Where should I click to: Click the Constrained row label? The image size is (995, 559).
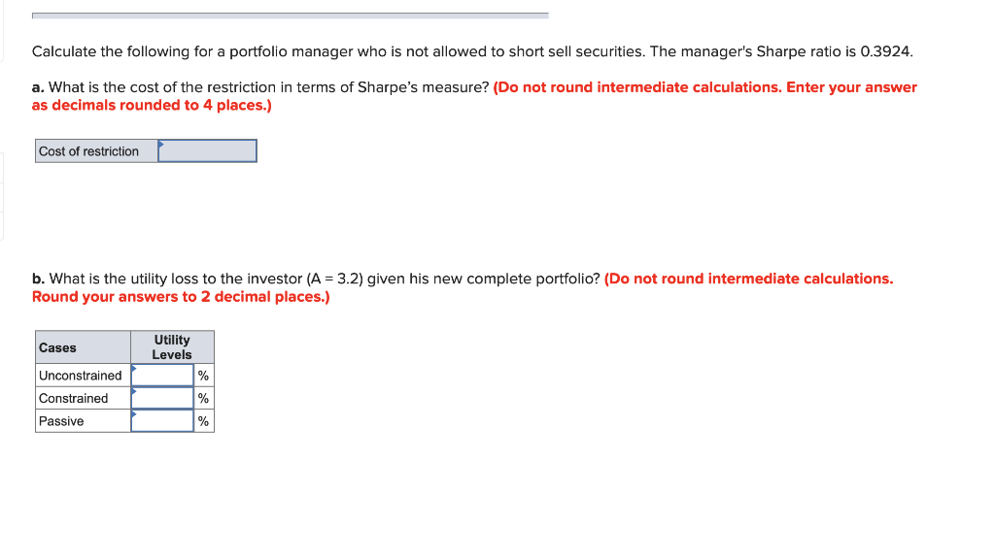72,398
